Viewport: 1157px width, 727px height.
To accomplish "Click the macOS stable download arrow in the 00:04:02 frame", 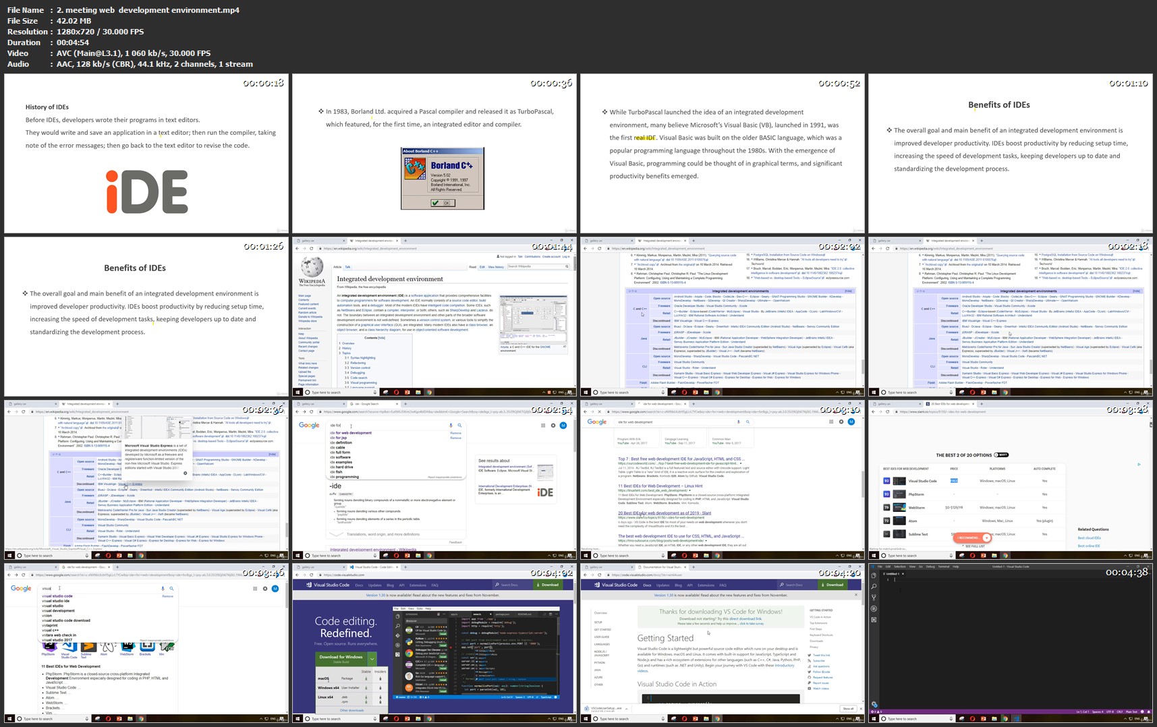I will tap(366, 678).
